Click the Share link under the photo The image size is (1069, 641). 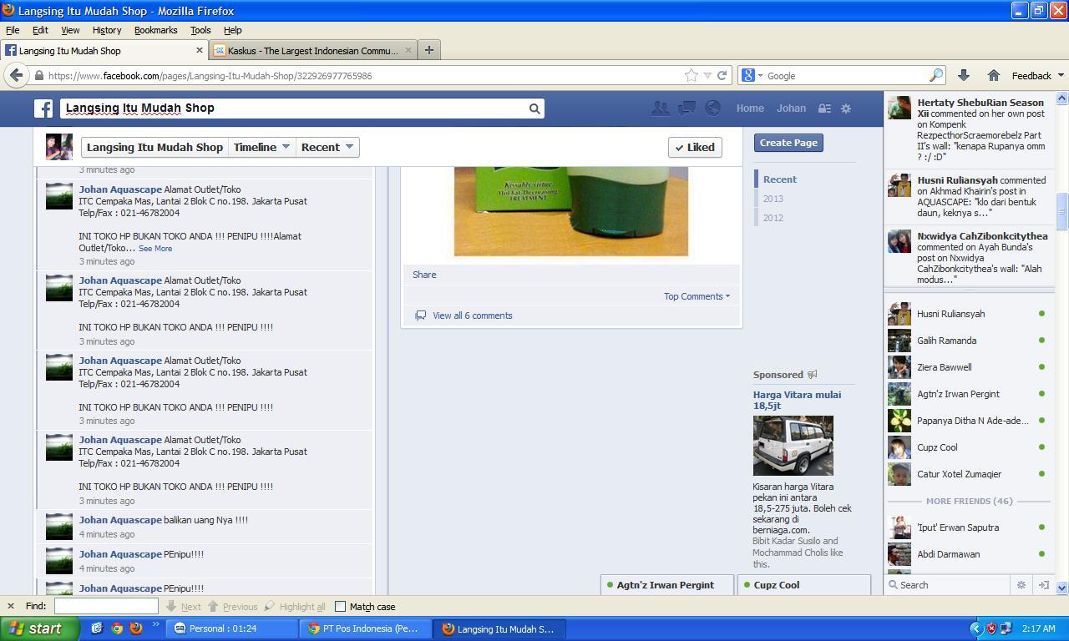click(x=424, y=275)
